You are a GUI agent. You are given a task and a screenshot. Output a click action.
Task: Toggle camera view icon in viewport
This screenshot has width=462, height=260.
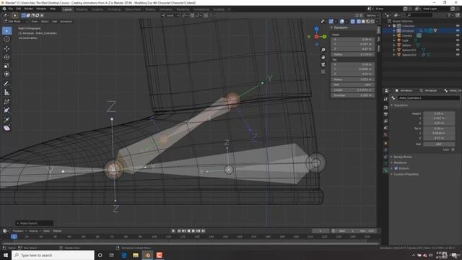coord(323,64)
